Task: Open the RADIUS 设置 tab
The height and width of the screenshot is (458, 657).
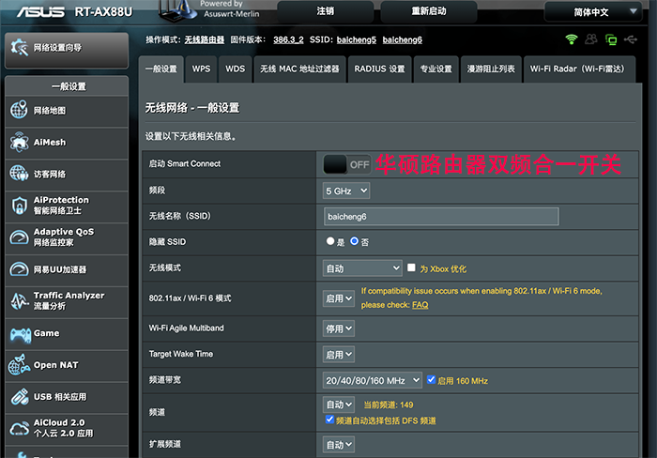Action: point(379,69)
